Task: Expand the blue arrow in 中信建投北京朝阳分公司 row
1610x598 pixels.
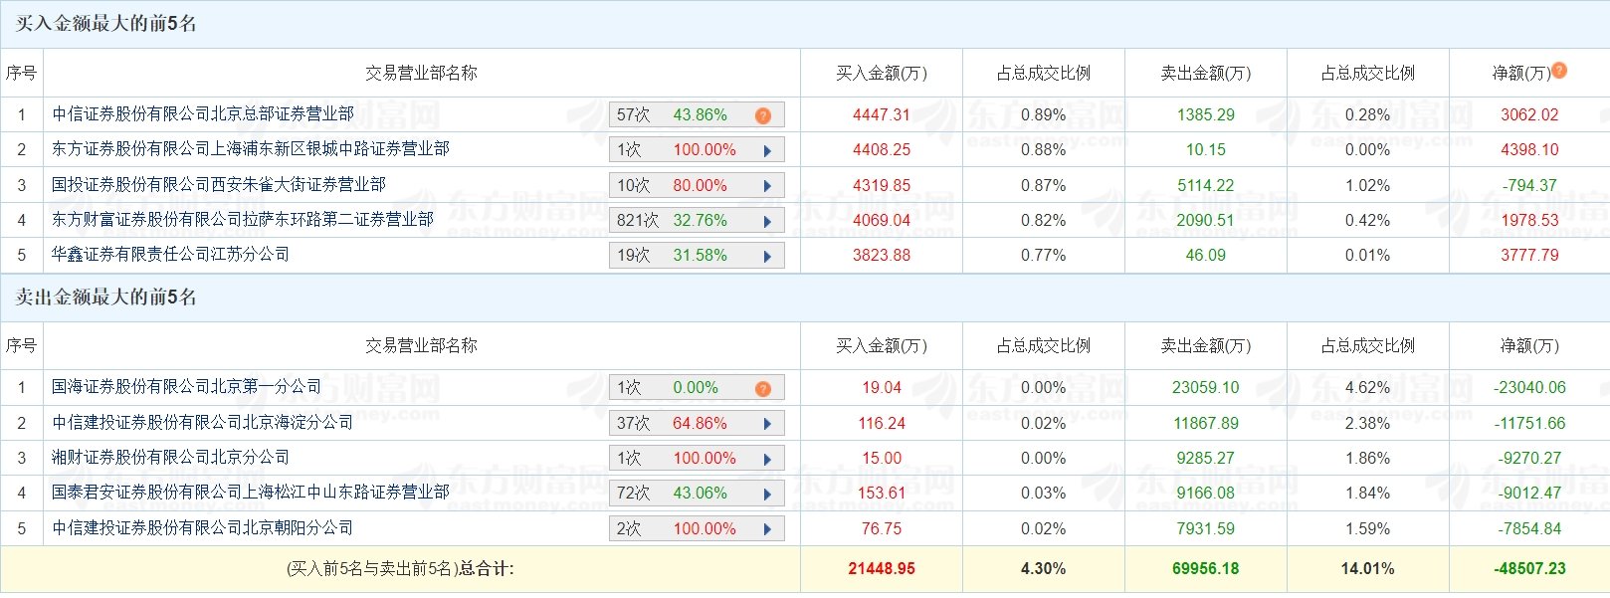Action: point(767,529)
